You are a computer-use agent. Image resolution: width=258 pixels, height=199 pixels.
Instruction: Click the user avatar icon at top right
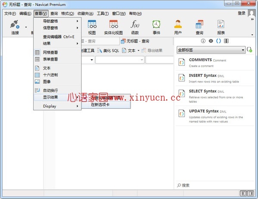pyautogui.click(x=252, y=13)
